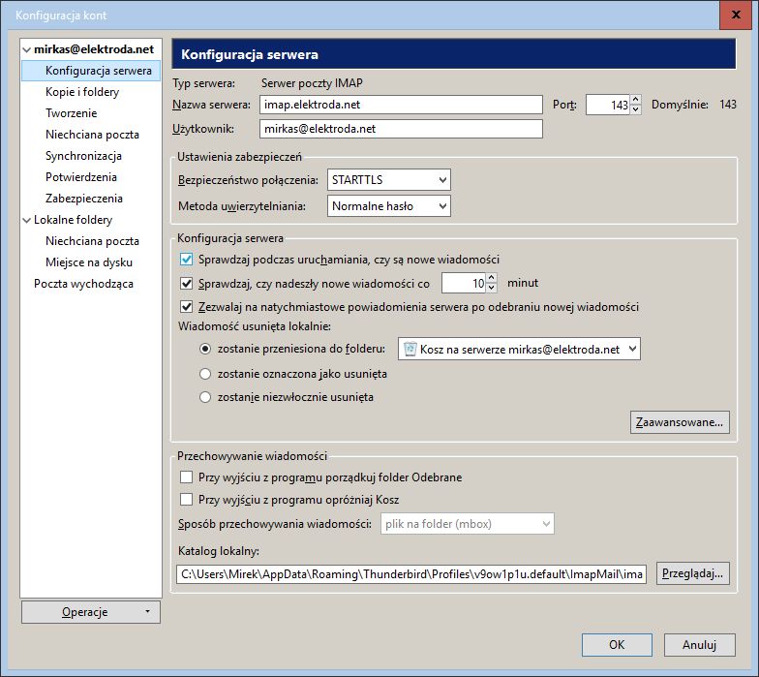Click the 'Serwer poczty IMAP' text
759x677 pixels.
312,83
